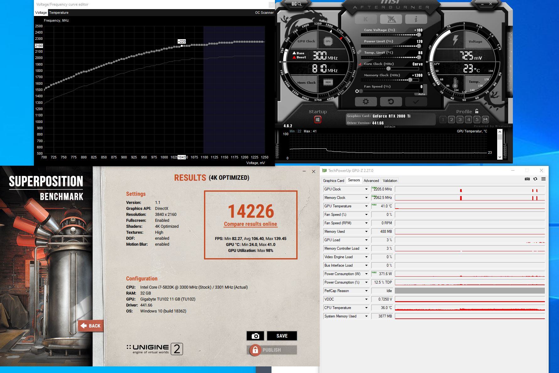
Task: Expand the Fan Speed (%) sensor dropdown
Action: pos(366,215)
